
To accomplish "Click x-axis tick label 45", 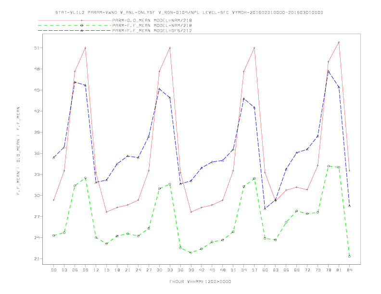I will coord(212,270).
